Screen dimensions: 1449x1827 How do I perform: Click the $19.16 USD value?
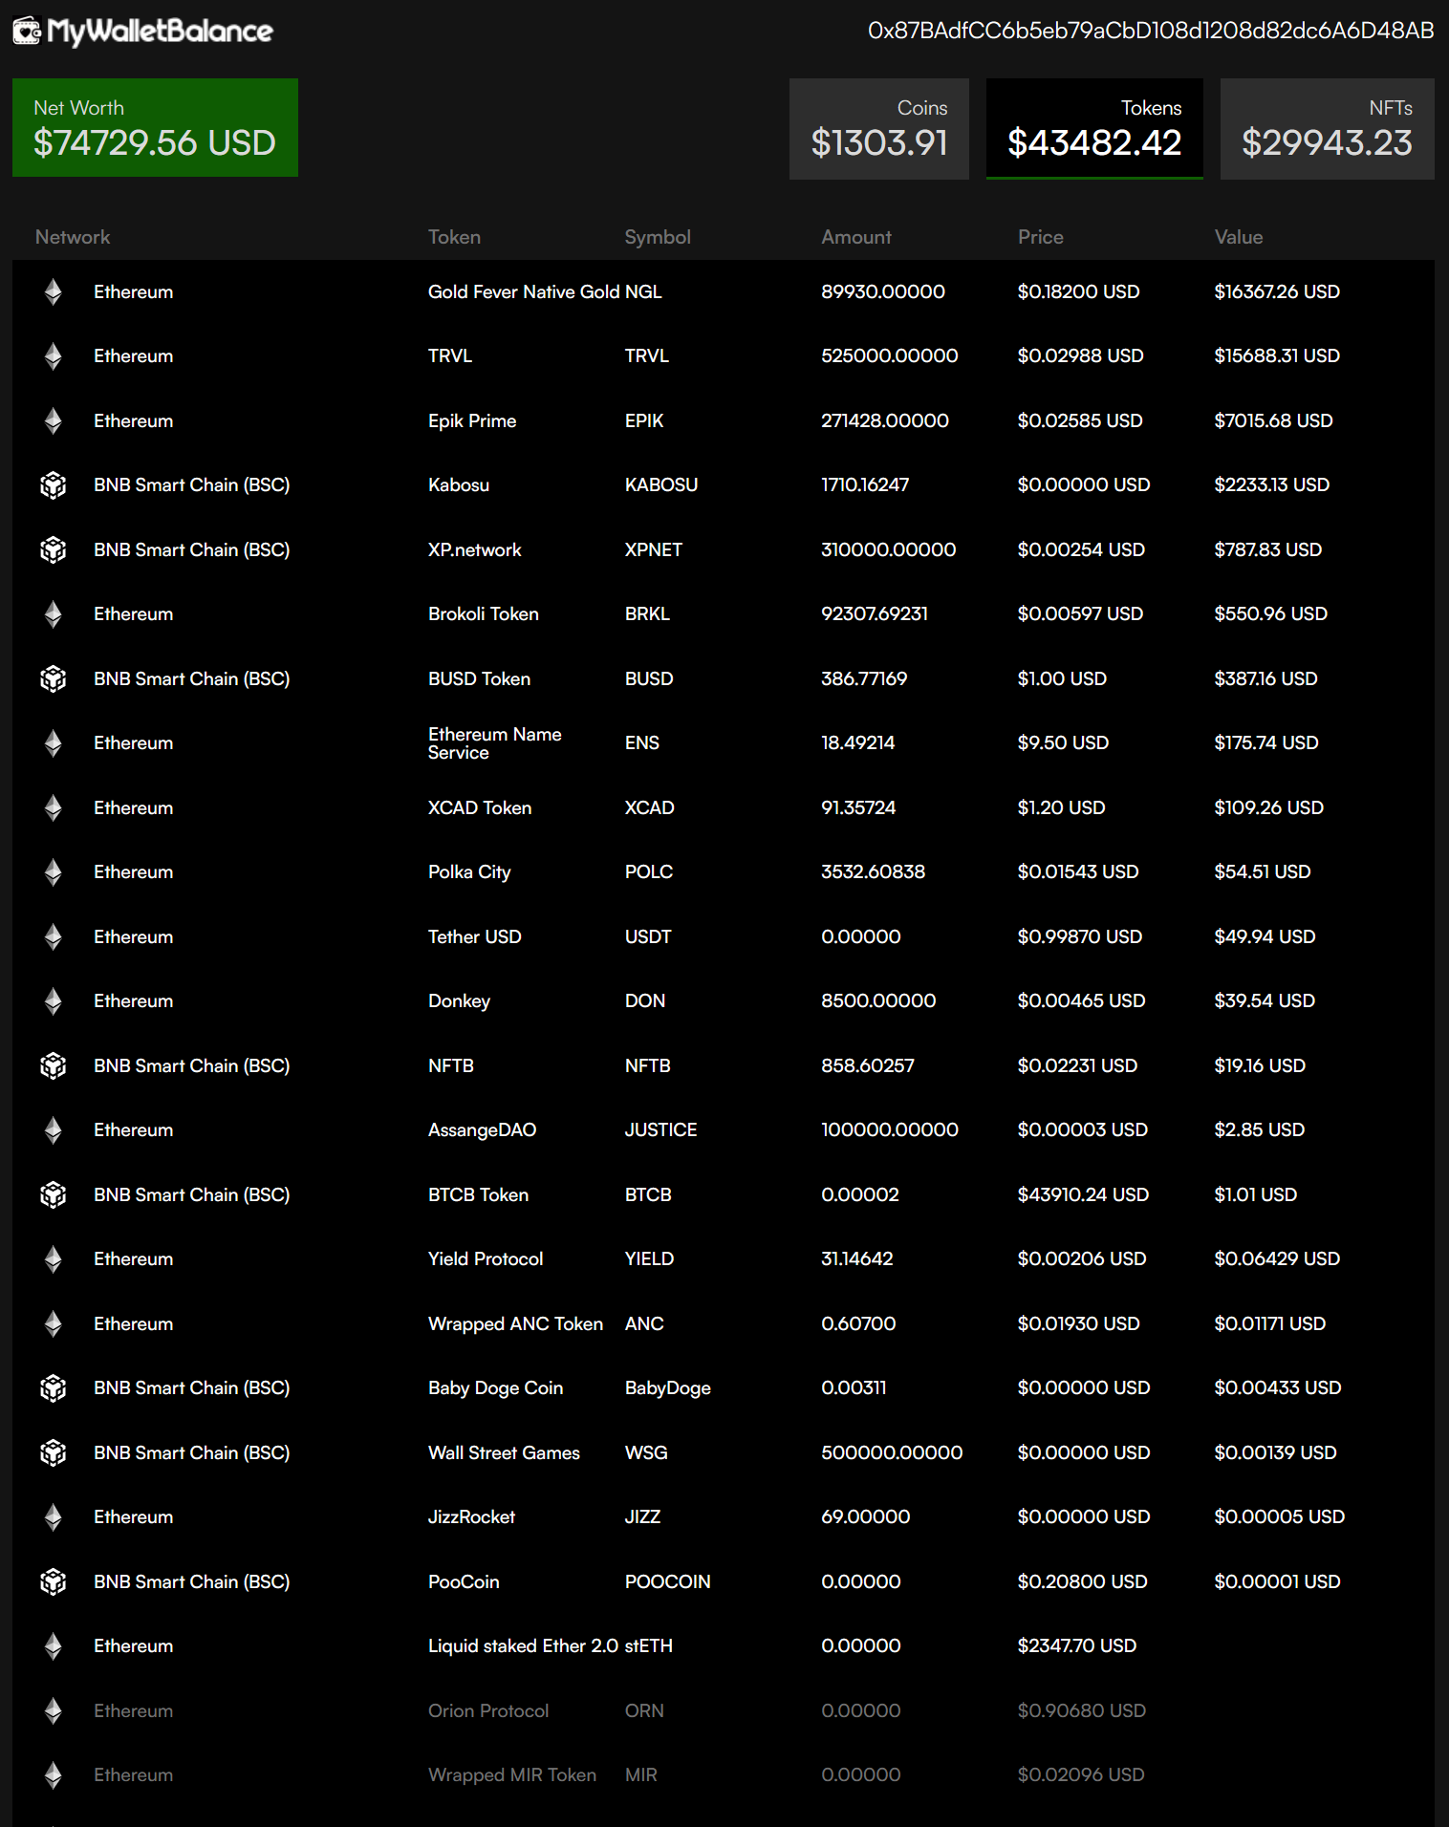1260,1065
